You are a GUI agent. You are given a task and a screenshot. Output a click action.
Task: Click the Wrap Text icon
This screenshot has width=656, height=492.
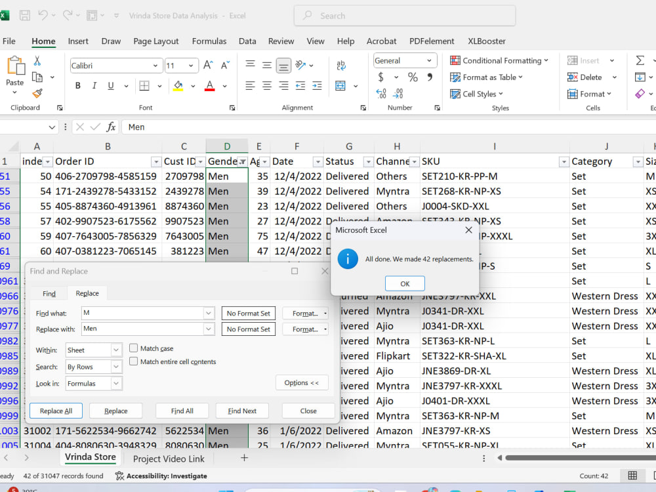(341, 65)
